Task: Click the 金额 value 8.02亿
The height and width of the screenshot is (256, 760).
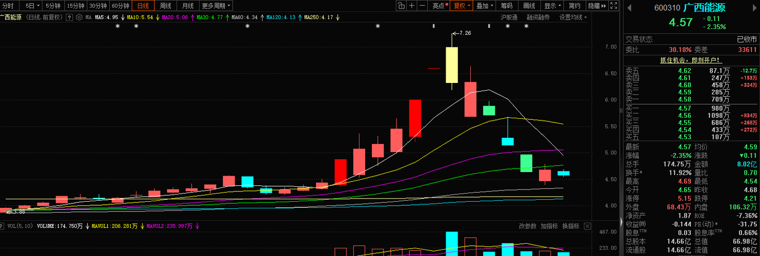Action: pyautogui.click(x=747, y=165)
